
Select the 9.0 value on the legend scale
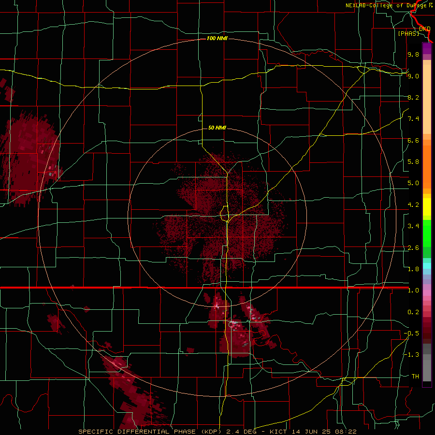click(413, 76)
